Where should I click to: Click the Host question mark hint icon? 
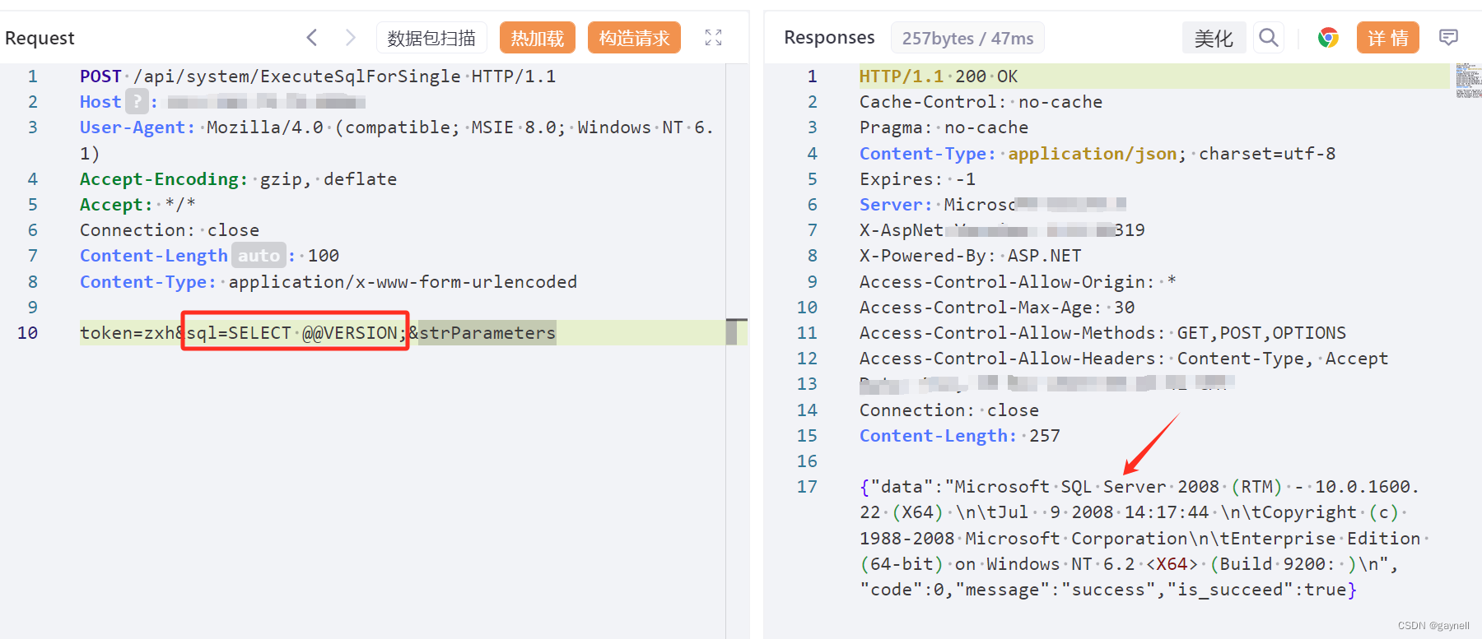point(137,102)
